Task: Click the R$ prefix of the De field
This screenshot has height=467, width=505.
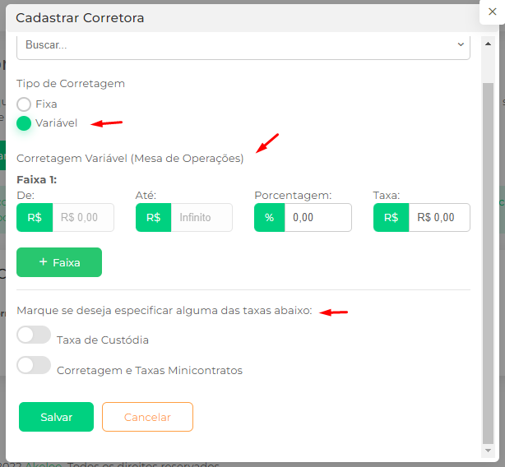Action: click(35, 218)
